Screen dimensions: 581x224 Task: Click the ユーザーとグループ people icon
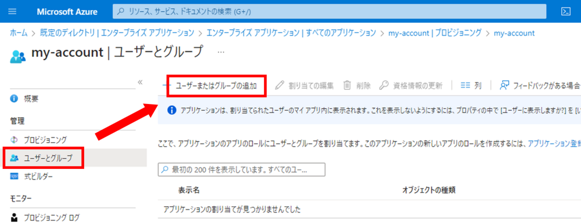pyautogui.click(x=14, y=158)
